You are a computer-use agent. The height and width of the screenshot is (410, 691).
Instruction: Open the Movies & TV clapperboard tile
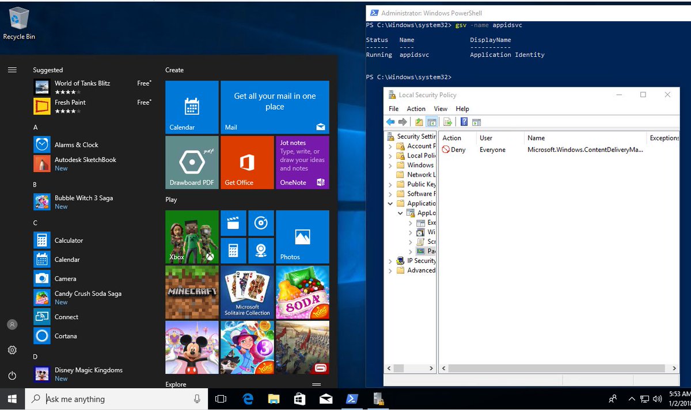(x=233, y=223)
